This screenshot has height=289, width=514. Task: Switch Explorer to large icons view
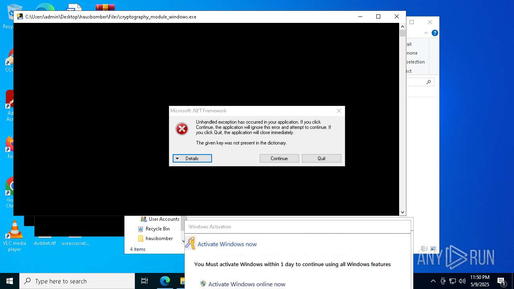(x=433, y=249)
